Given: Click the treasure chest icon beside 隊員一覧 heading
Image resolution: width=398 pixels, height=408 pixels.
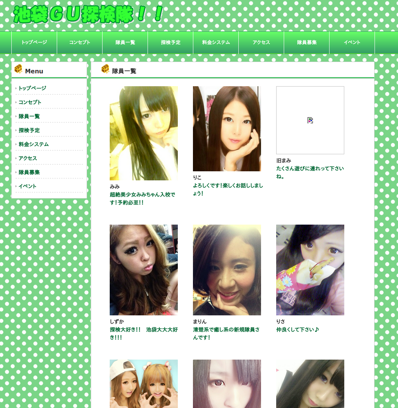Looking at the screenshot, I should click(105, 69).
